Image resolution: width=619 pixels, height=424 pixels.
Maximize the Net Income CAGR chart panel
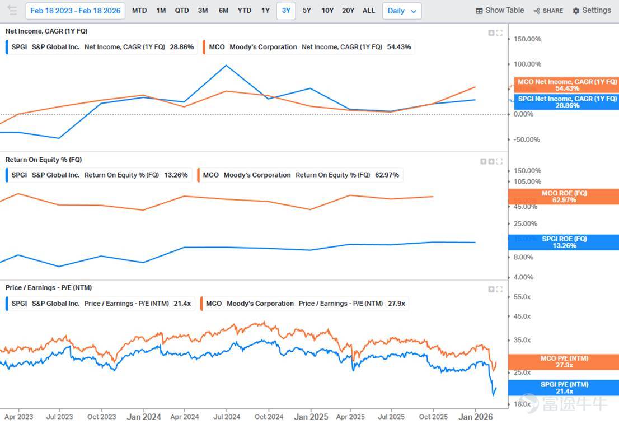(499, 33)
